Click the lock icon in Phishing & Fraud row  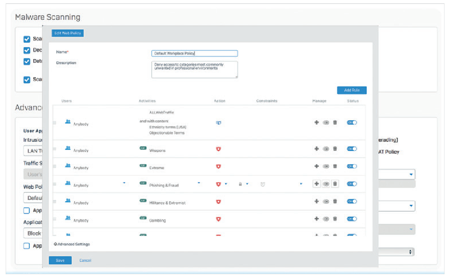click(240, 184)
